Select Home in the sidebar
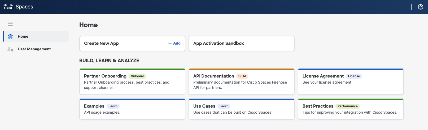 click(23, 36)
